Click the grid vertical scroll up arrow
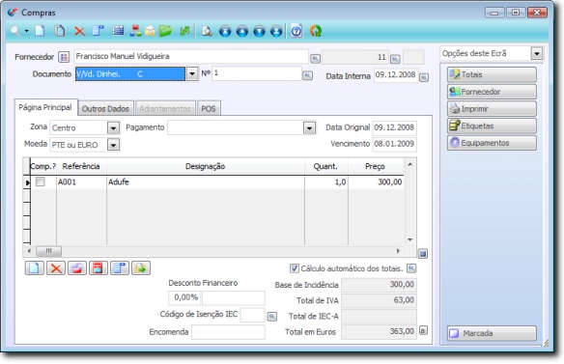 pos(410,164)
